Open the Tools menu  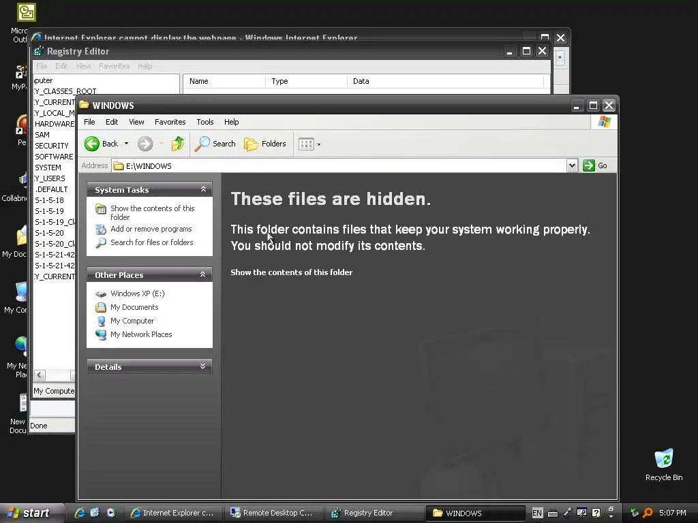[x=204, y=122]
